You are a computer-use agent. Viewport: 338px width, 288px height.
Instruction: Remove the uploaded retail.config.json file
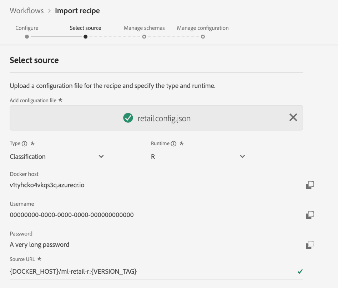click(293, 117)
